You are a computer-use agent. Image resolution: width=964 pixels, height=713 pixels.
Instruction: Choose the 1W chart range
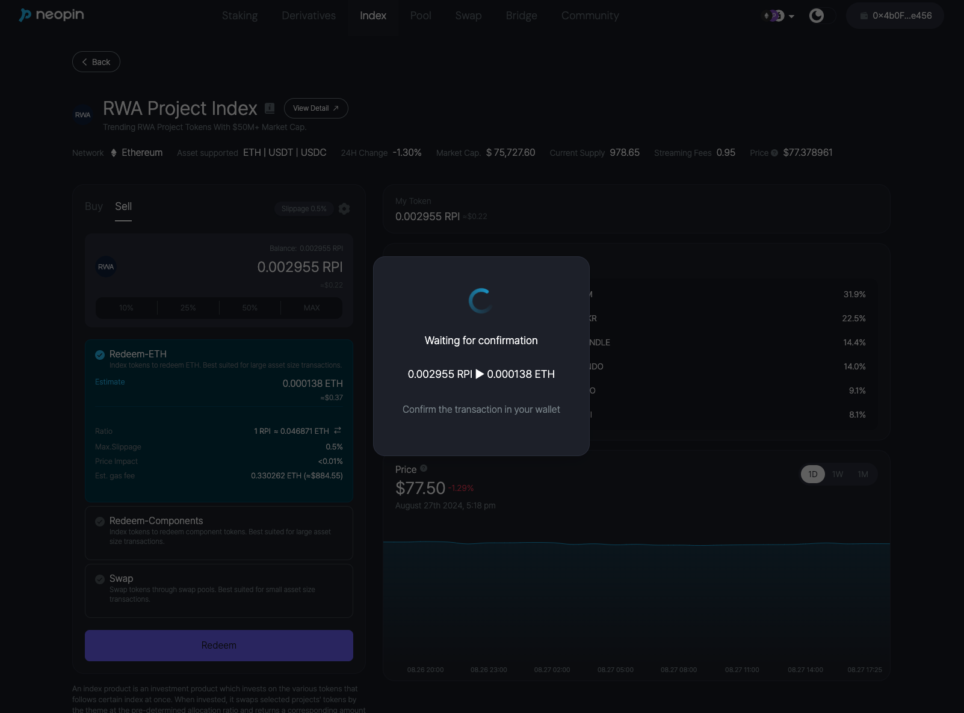838,474
